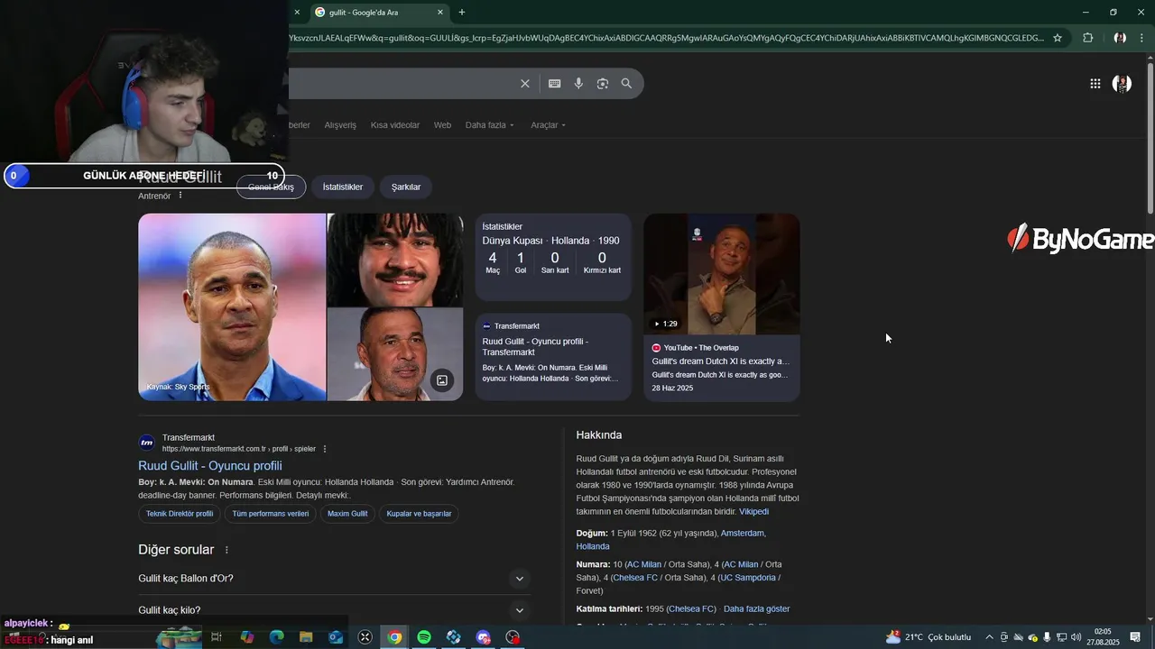Select the 'Kısa videolar' search tab
Viewport: 1155px width, 649px height.
tap(395, 125)
